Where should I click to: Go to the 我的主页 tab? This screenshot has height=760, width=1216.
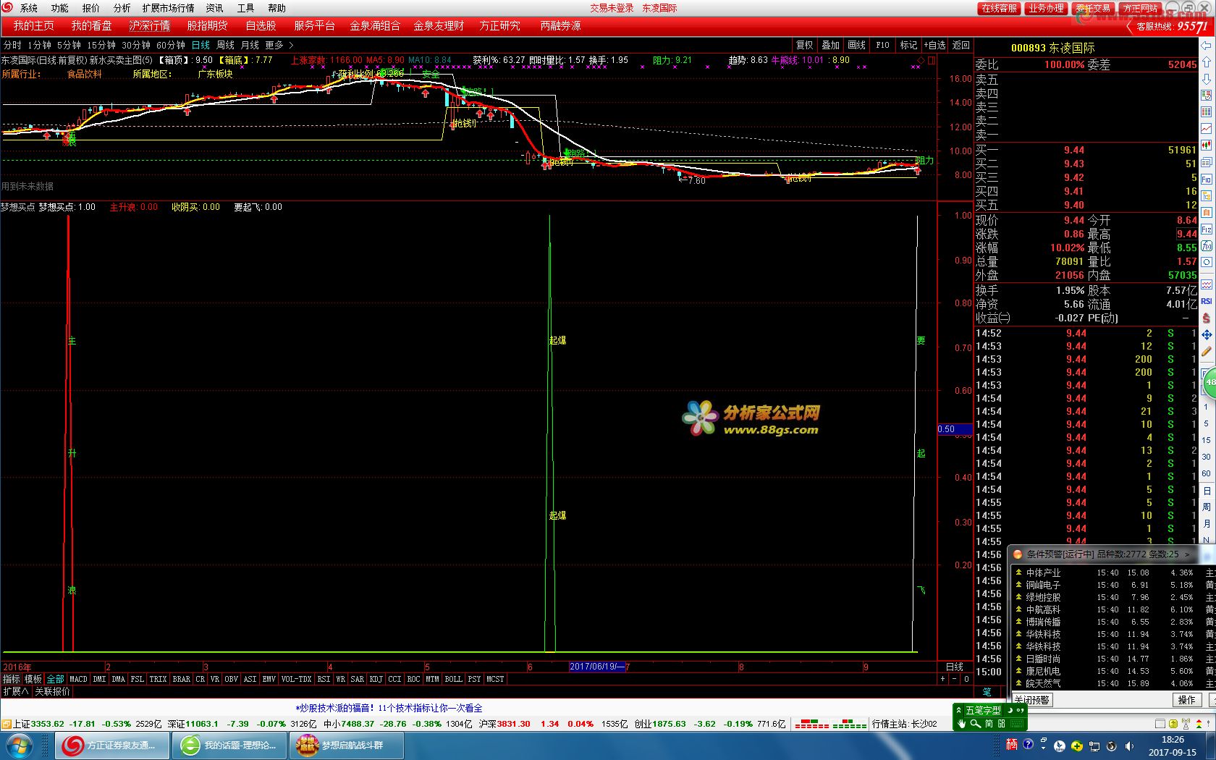(33, 26)
